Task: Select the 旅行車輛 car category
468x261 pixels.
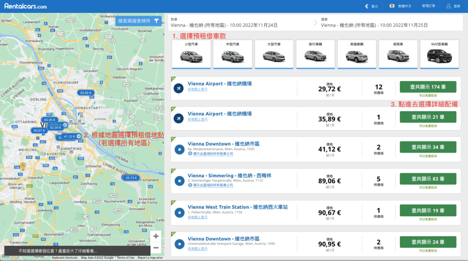Action: point(315,54)
